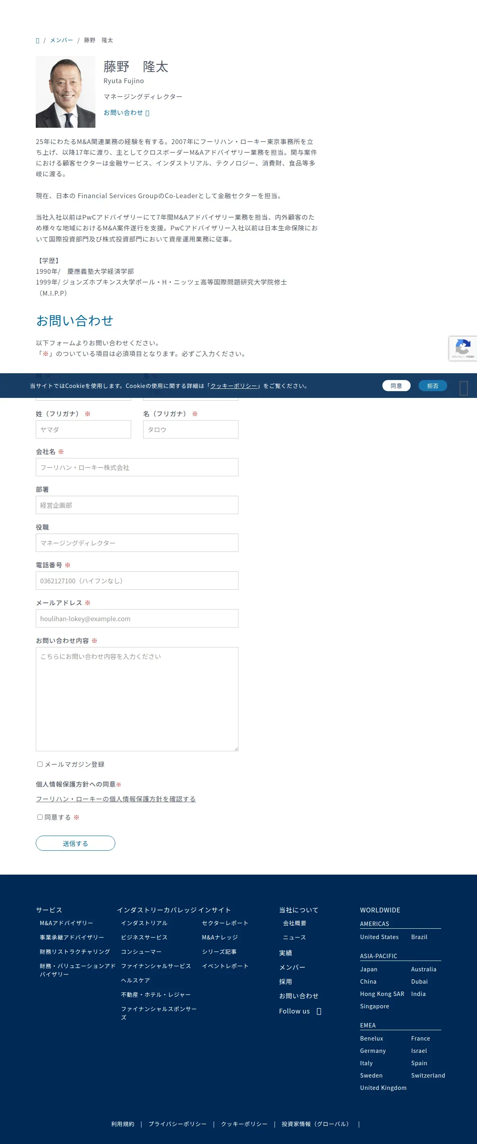Select United Kingdom region link
Viewport: 477px width, 1144px height.
(383, 1087)
